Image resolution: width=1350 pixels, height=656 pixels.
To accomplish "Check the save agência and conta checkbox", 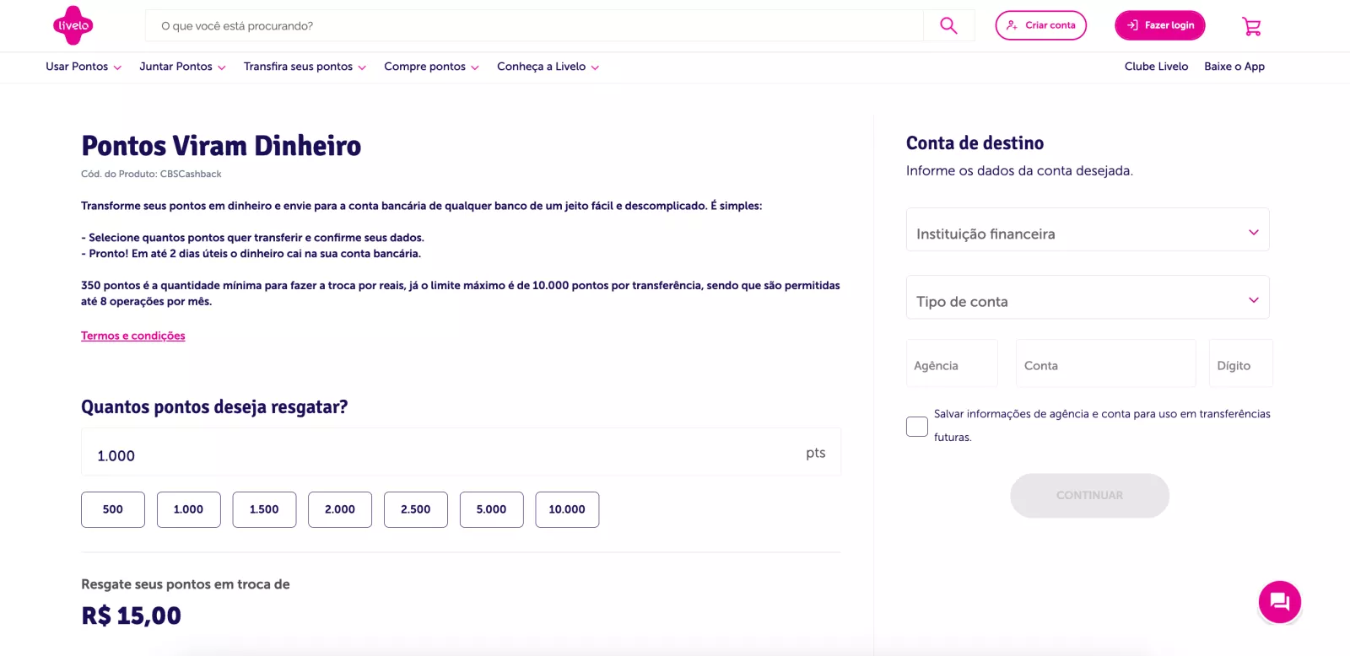I will click(x=917, y=426).
